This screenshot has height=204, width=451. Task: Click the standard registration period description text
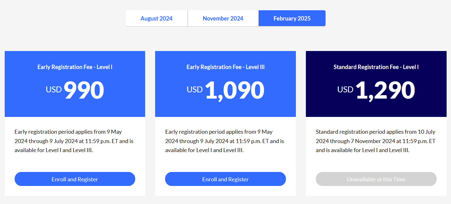(x=376, y=141)
